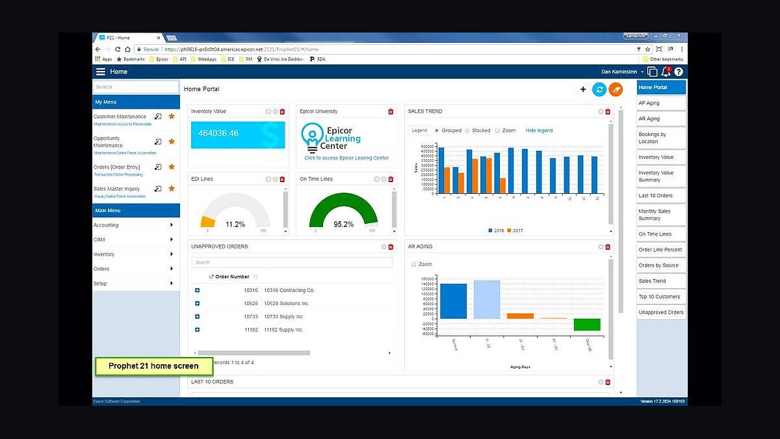Expand the Orders menu
The width and height of the screenshot is (780, 439).
click(136, 269)
